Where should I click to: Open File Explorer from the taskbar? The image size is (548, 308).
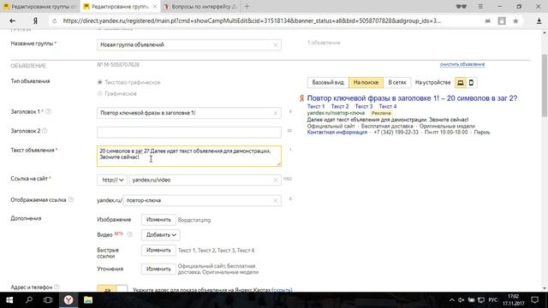coord(88,300)
